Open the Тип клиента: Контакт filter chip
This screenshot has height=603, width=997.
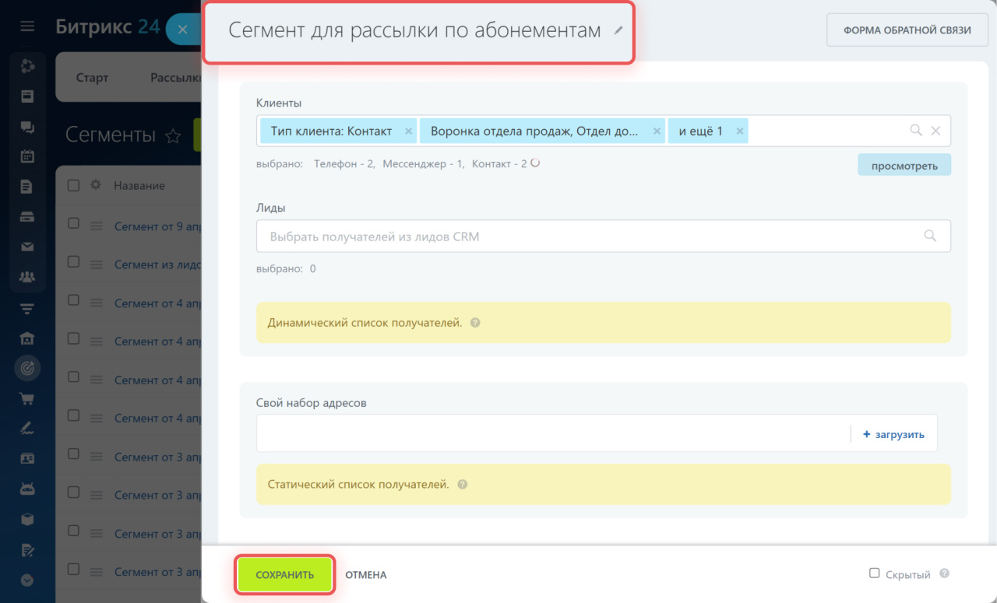[332, 131]
